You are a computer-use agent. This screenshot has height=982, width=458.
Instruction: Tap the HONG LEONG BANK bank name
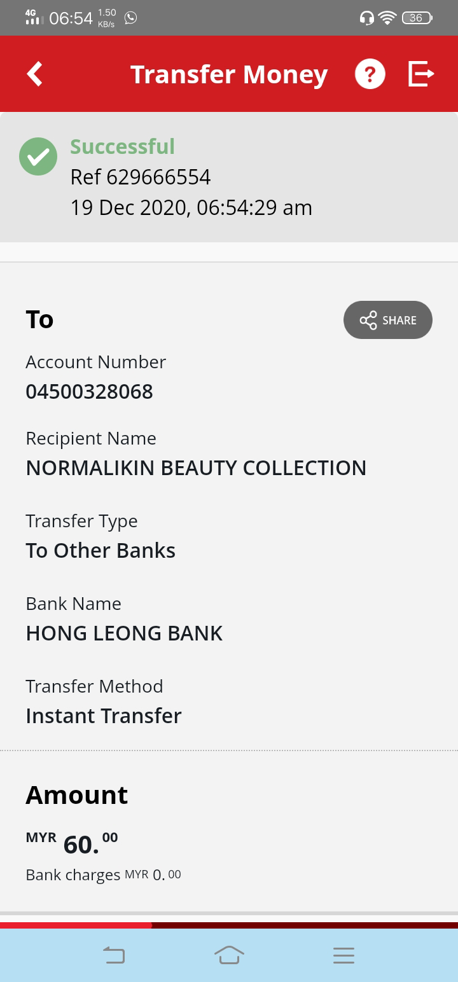124,633
